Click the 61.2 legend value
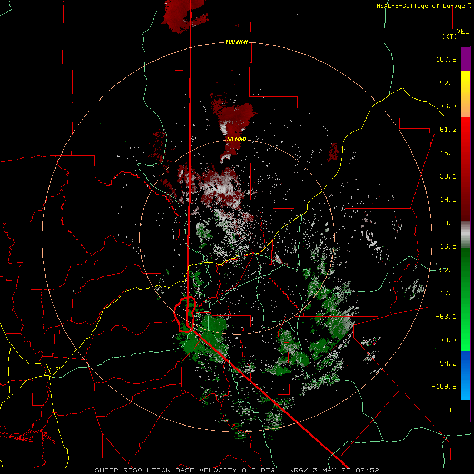 [x=448, y=130]
